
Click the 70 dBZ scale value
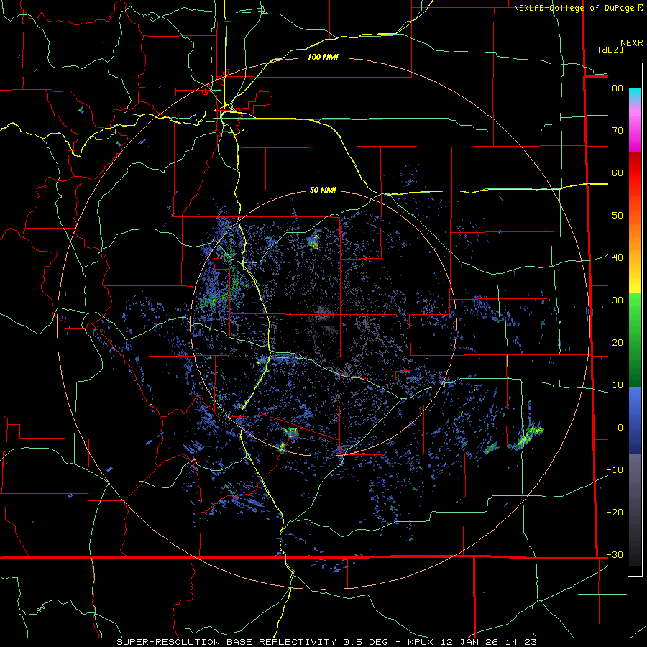tap(618, 131)
